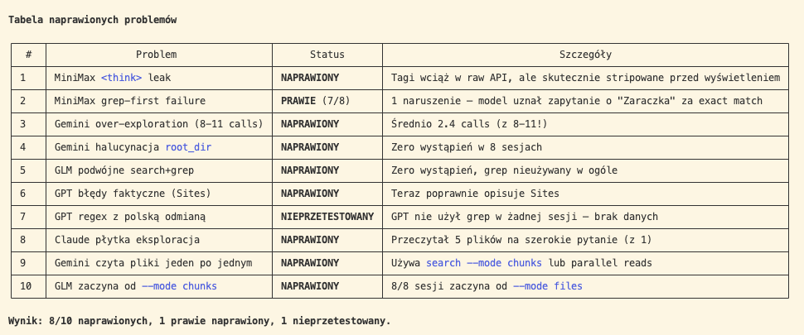The image size is (804, 335).
Task: Click the 'NIEPRZETESTOWANY' status cell
Action: (327, 217)
